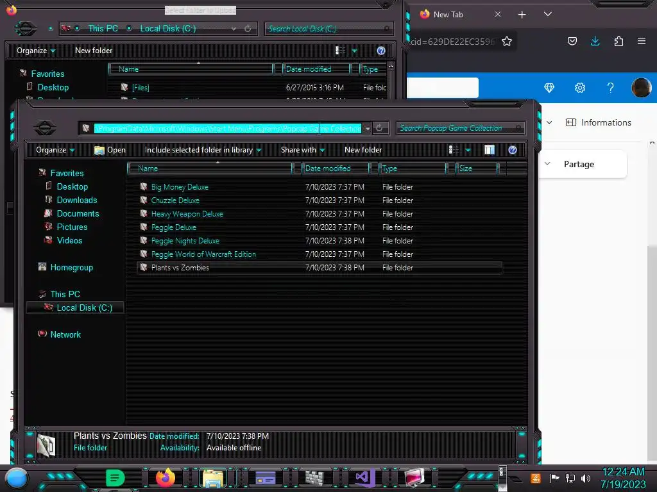Select This PC in the front window sidebar
The width and height of the screenshot is (657, 492).
[x=65, y=294]
